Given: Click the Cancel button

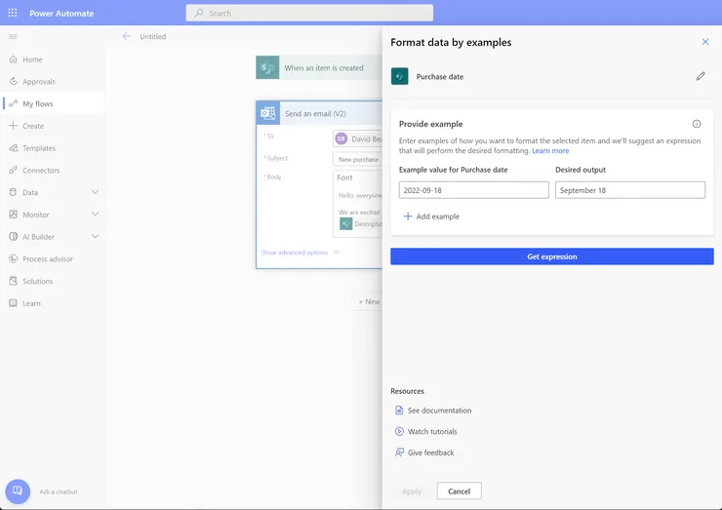Looking at the screenshot, I should [x=459, y=491].
